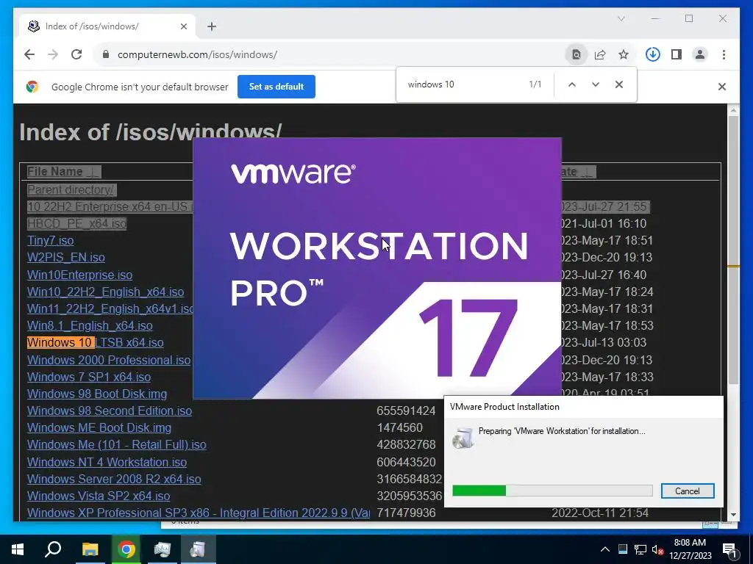The height and width of the screenshot is (564, 753).
Task: Click the date 2022-Oct-11 21:54
Action: [600, 513]
